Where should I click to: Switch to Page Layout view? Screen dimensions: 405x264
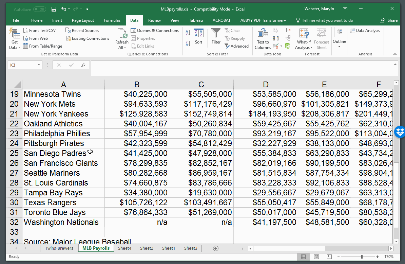[x=316, y=257]
